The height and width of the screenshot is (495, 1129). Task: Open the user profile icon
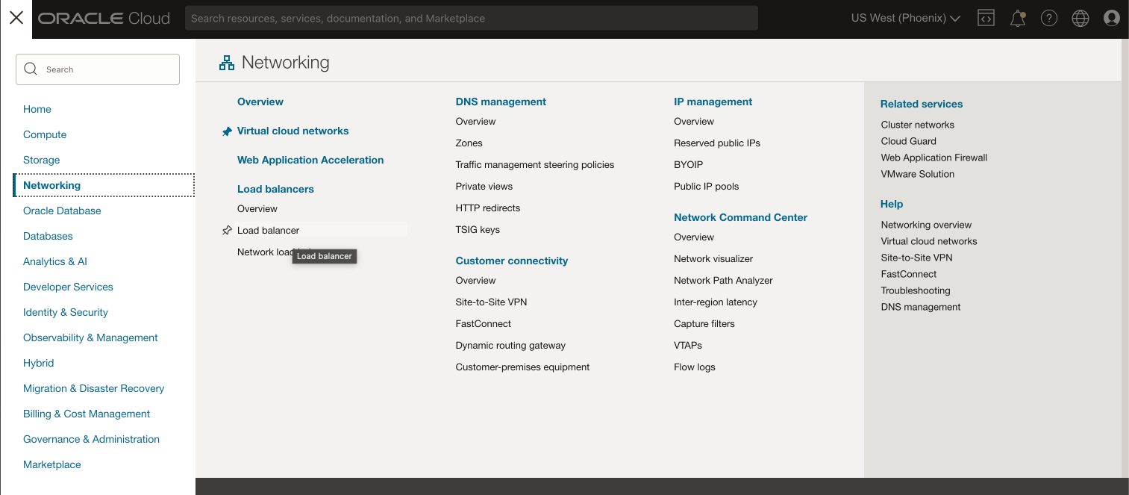(x=1111, y=17)
